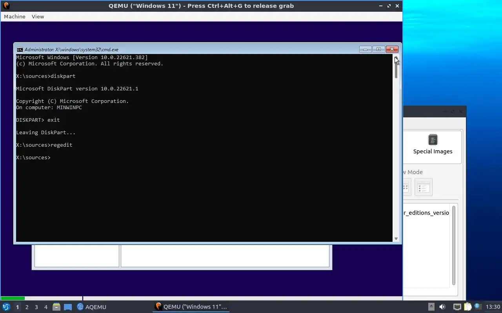Click the 'Microsoft DiskPart version 10.0.22621.1' line
This screenshot has width=502, height=313.
tap(77, 88)
